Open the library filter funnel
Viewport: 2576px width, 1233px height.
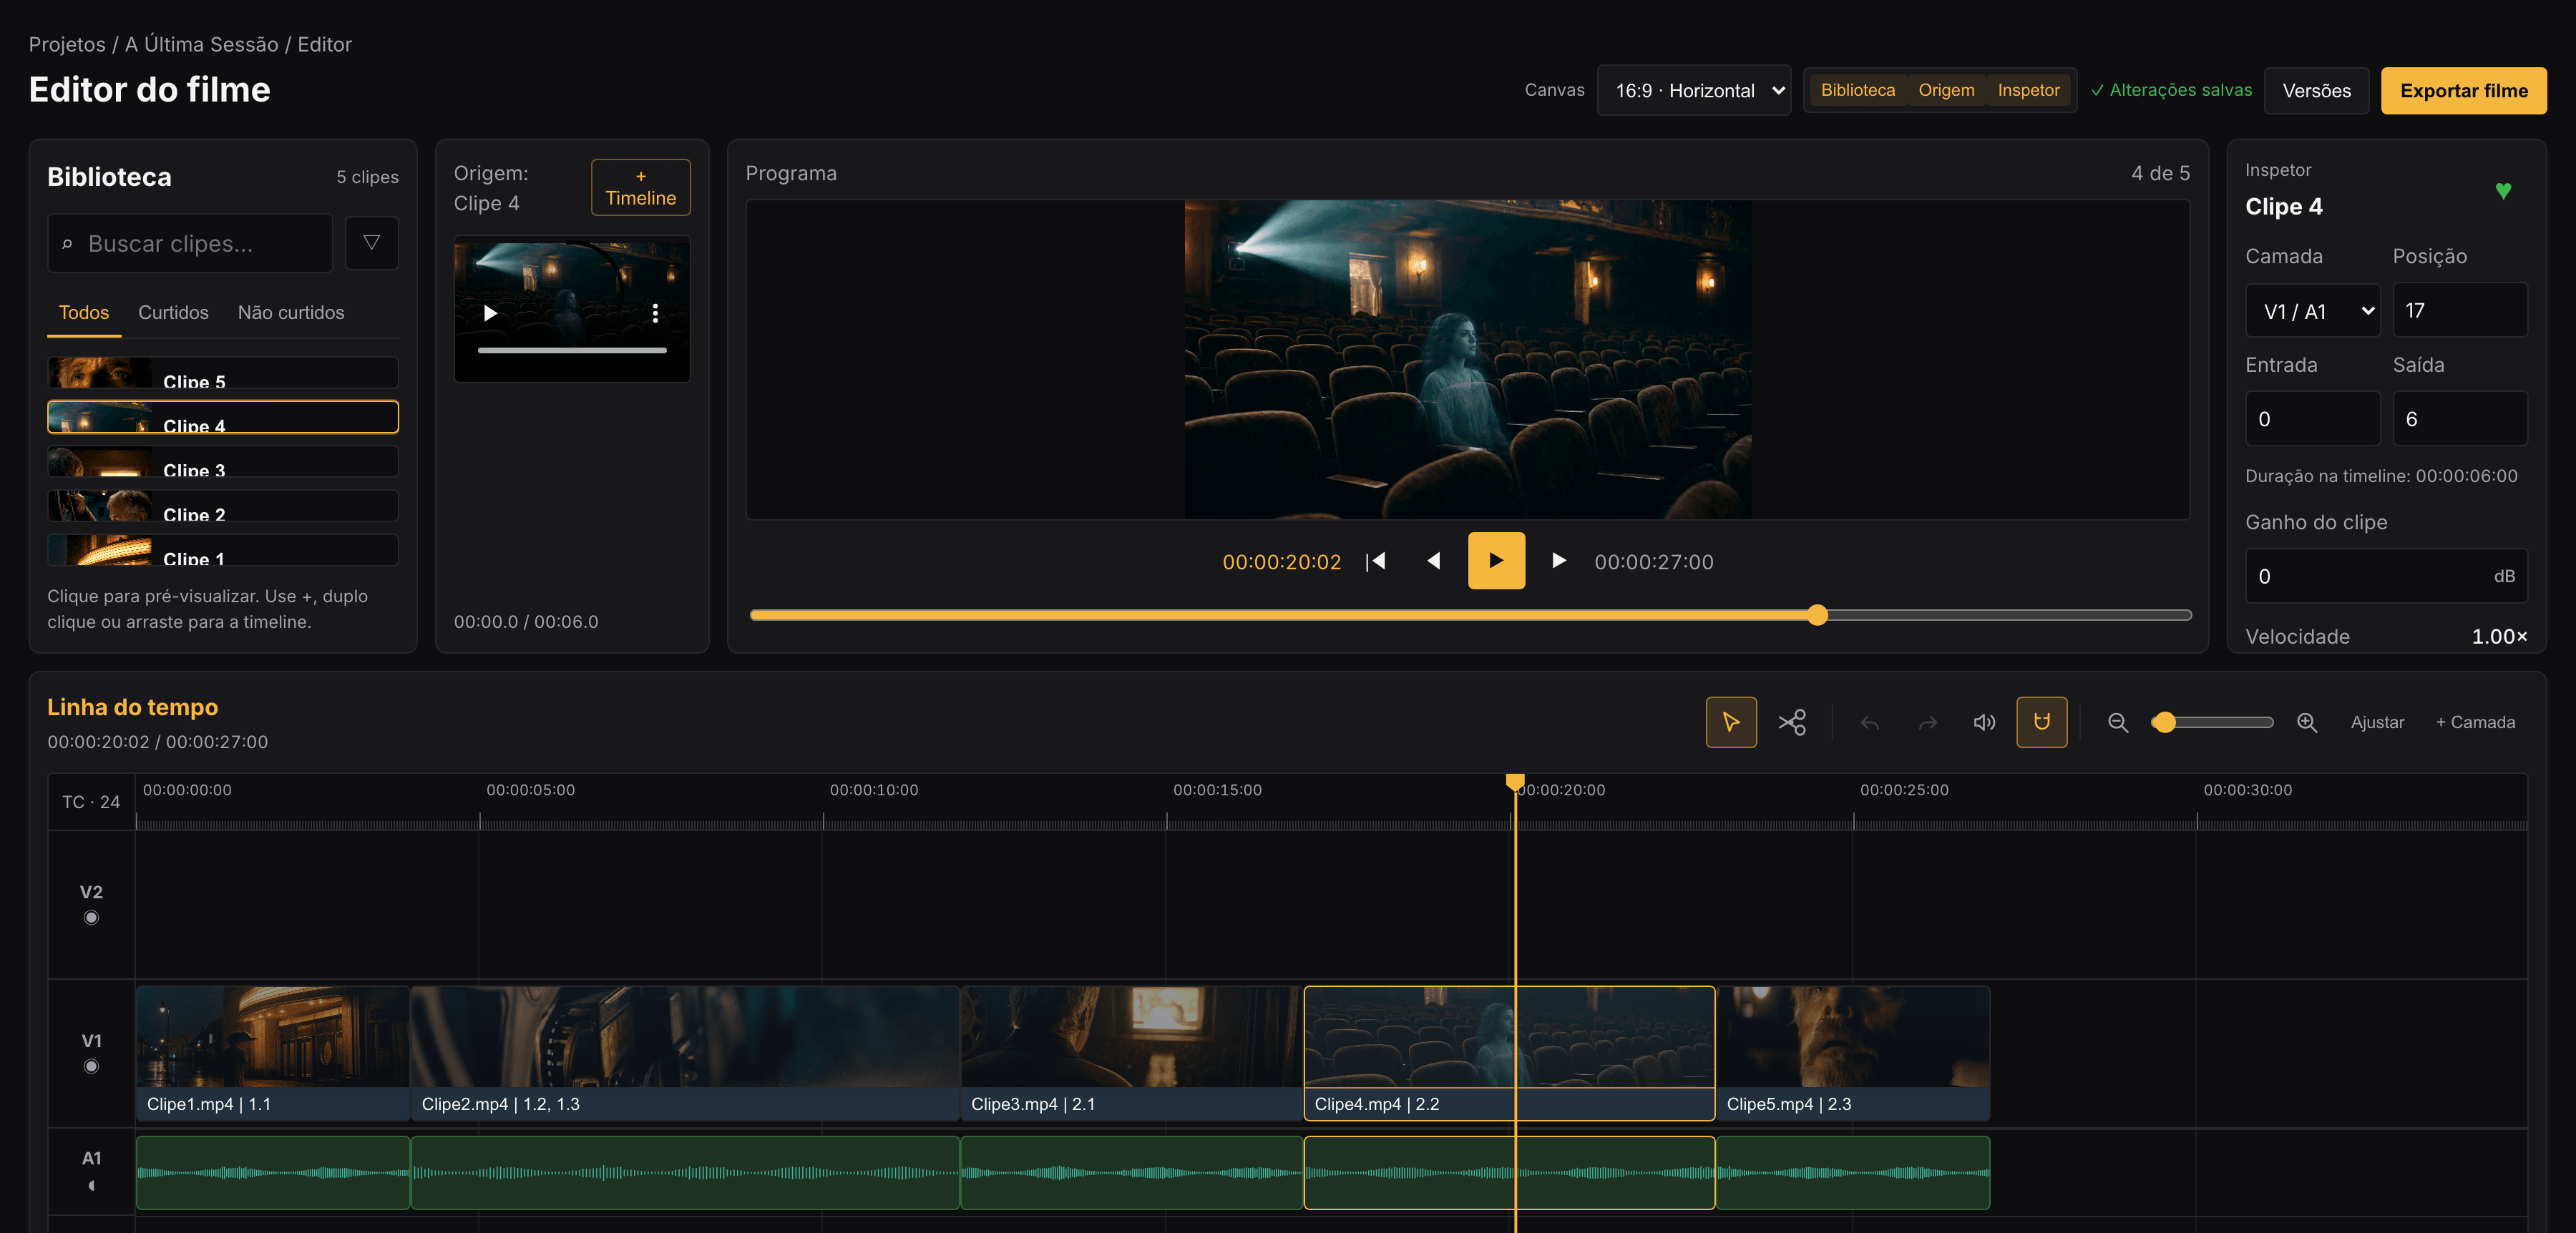point(371,242)
